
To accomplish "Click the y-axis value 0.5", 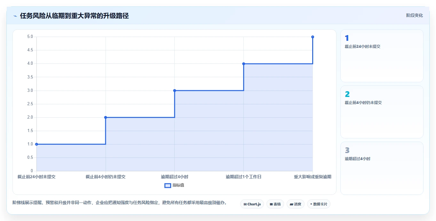I will 30,158.
